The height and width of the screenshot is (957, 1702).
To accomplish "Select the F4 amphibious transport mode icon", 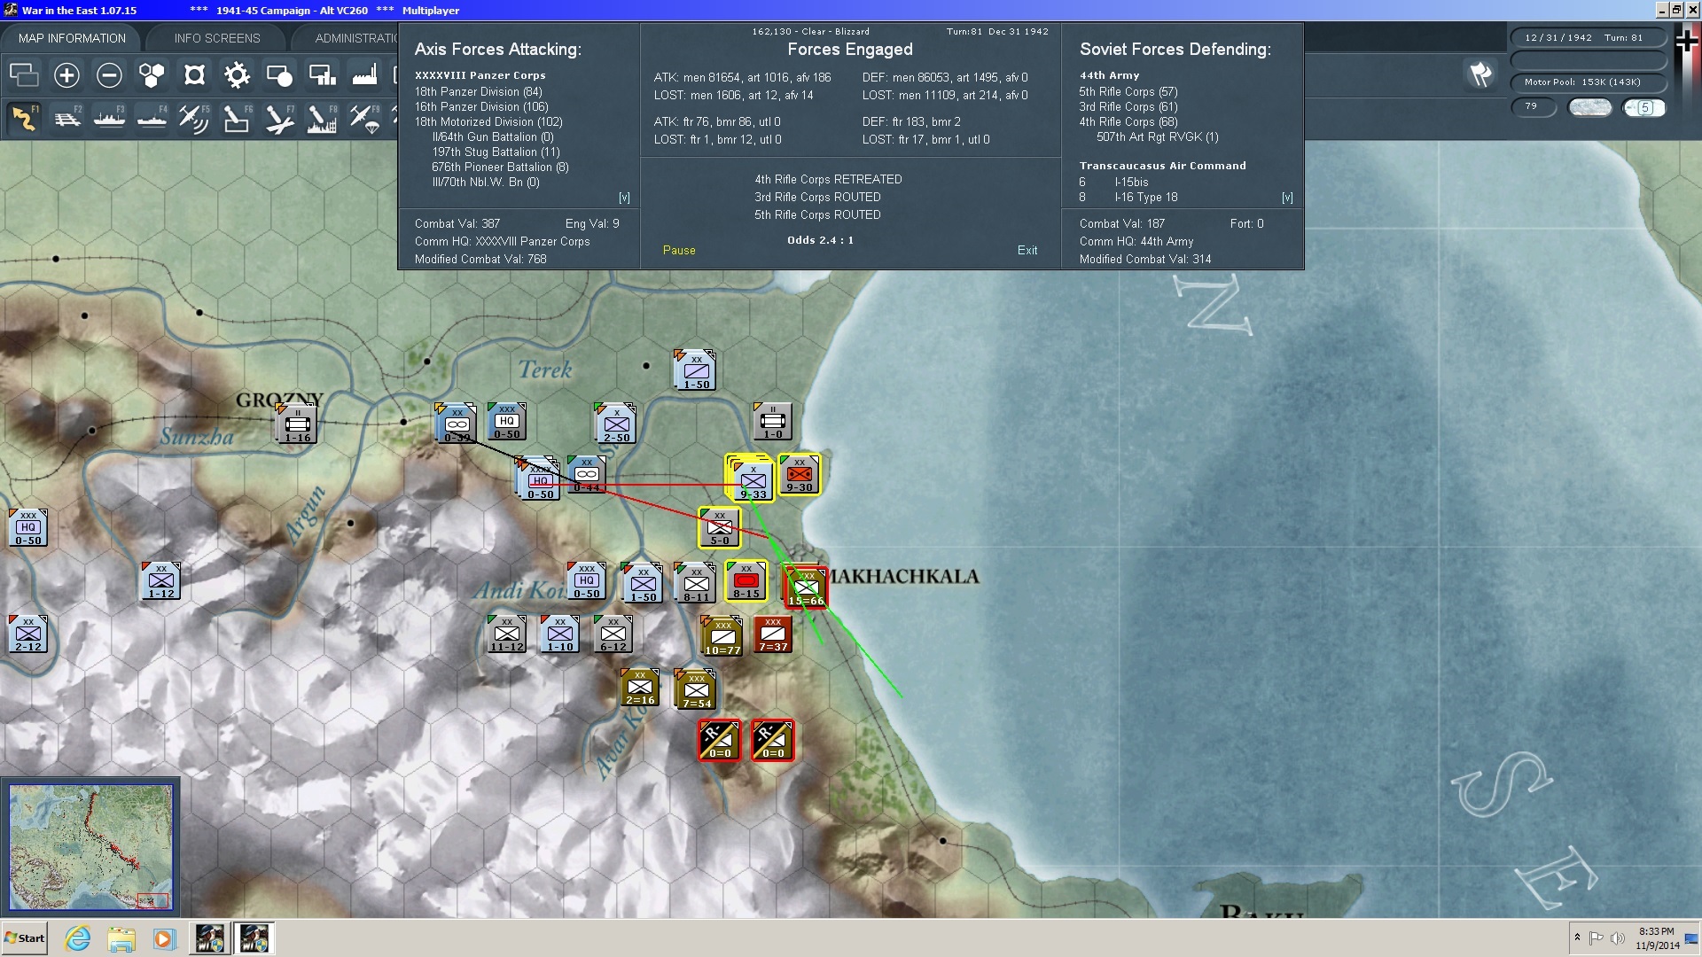I will pos(152,119).
